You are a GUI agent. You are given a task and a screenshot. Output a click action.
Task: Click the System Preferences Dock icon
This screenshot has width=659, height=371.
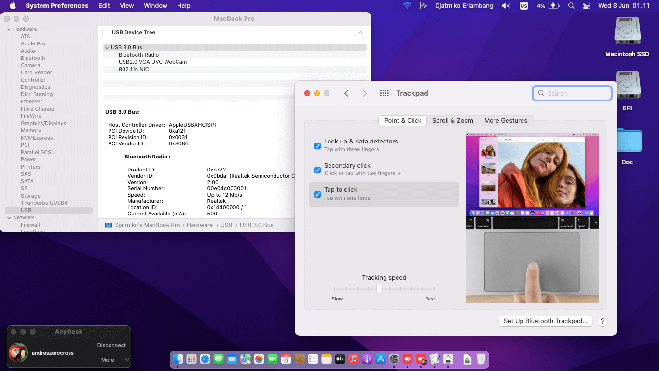(394, 359)
